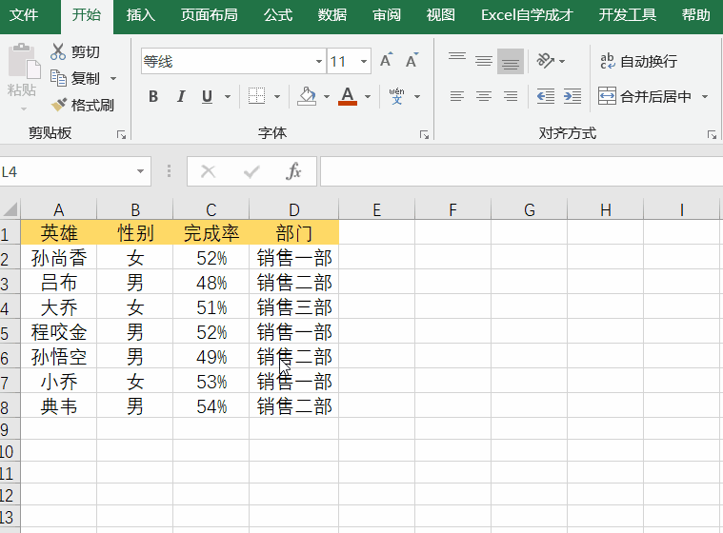
Task: Open phonetic guide dropdown arrow
Action: point(417,97)
